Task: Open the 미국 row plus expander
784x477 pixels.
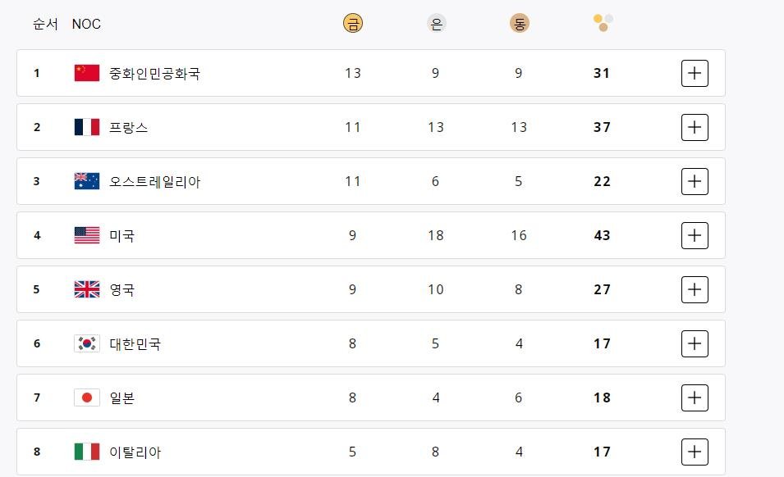Action: click(x=695, y=235)
